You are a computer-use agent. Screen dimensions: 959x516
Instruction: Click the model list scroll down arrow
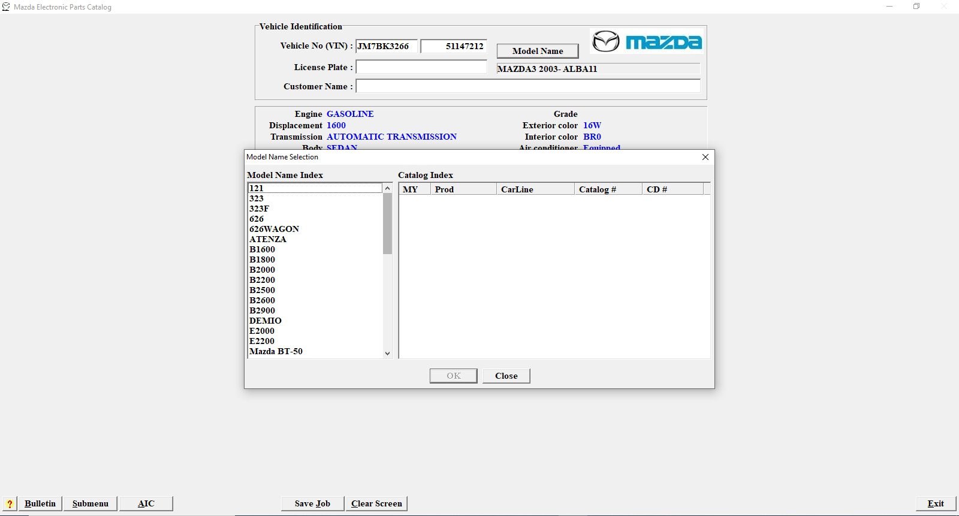coord(387,353)
